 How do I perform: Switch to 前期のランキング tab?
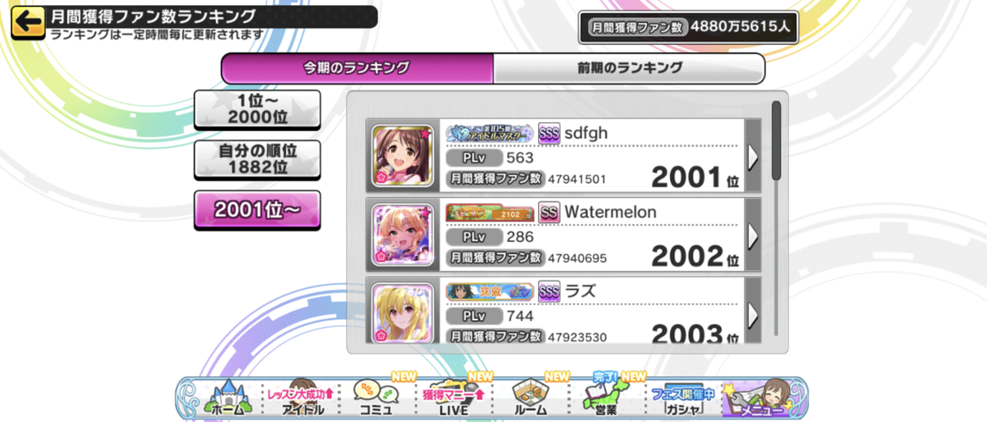(630, 68)
